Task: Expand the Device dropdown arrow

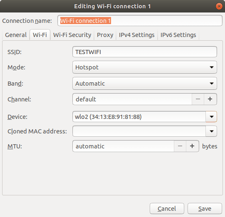Action: (211, 117)
